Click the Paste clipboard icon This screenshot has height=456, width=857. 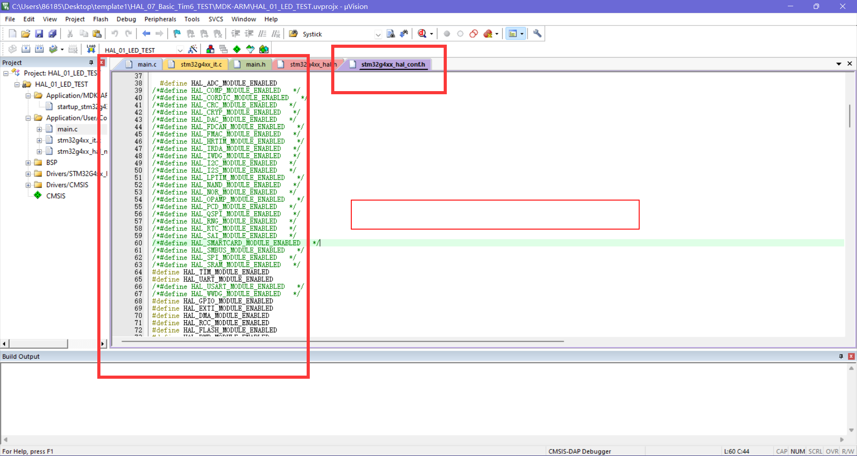click(97, 33)
